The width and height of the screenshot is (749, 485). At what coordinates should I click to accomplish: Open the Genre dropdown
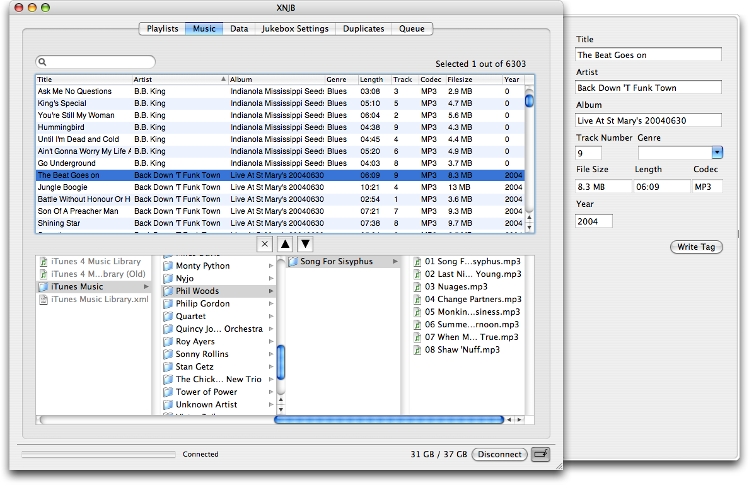717,153
